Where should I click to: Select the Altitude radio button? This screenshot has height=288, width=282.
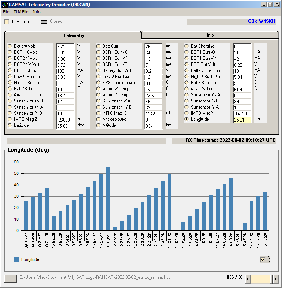(x=98, y=125)
